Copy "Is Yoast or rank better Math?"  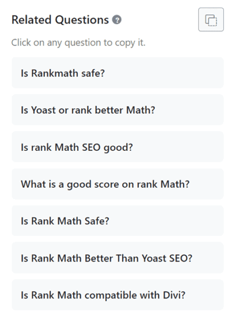coord(117,110)
